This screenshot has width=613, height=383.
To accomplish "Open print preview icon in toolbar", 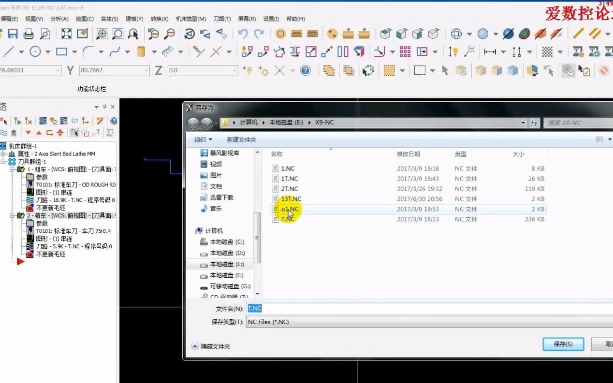I will [x=45, y=34].
